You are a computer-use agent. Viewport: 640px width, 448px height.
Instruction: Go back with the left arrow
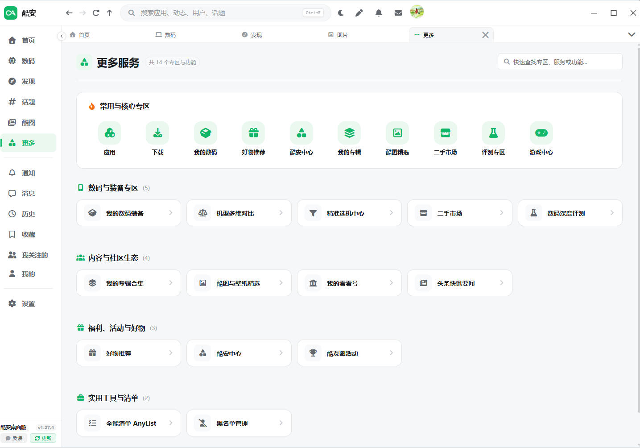coord(69,13)
